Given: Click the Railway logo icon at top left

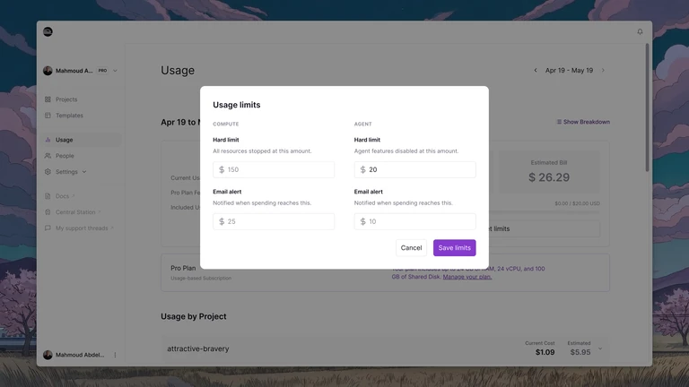Looking at the screenshot, I should click(x=48, y=31).
